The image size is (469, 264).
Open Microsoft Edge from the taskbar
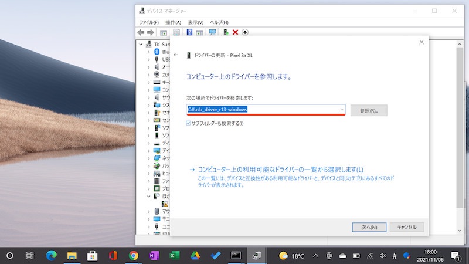(51, 255)
